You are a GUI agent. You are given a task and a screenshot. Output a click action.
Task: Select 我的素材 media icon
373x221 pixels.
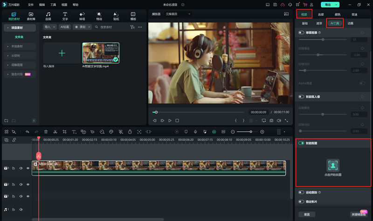[14, 16]
